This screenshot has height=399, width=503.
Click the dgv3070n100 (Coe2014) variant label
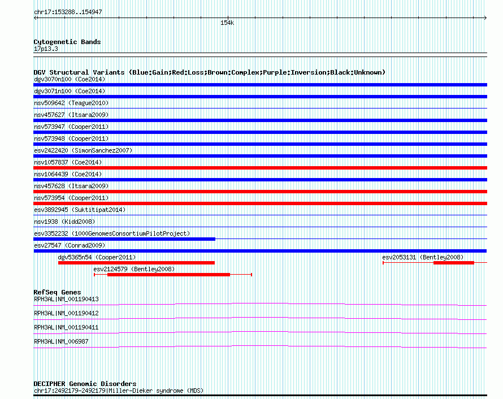[70, 79]
